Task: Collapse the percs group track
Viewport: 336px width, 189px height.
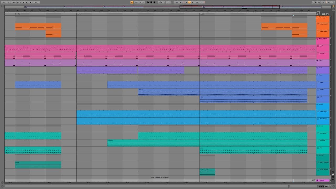Action: point(317,126)
